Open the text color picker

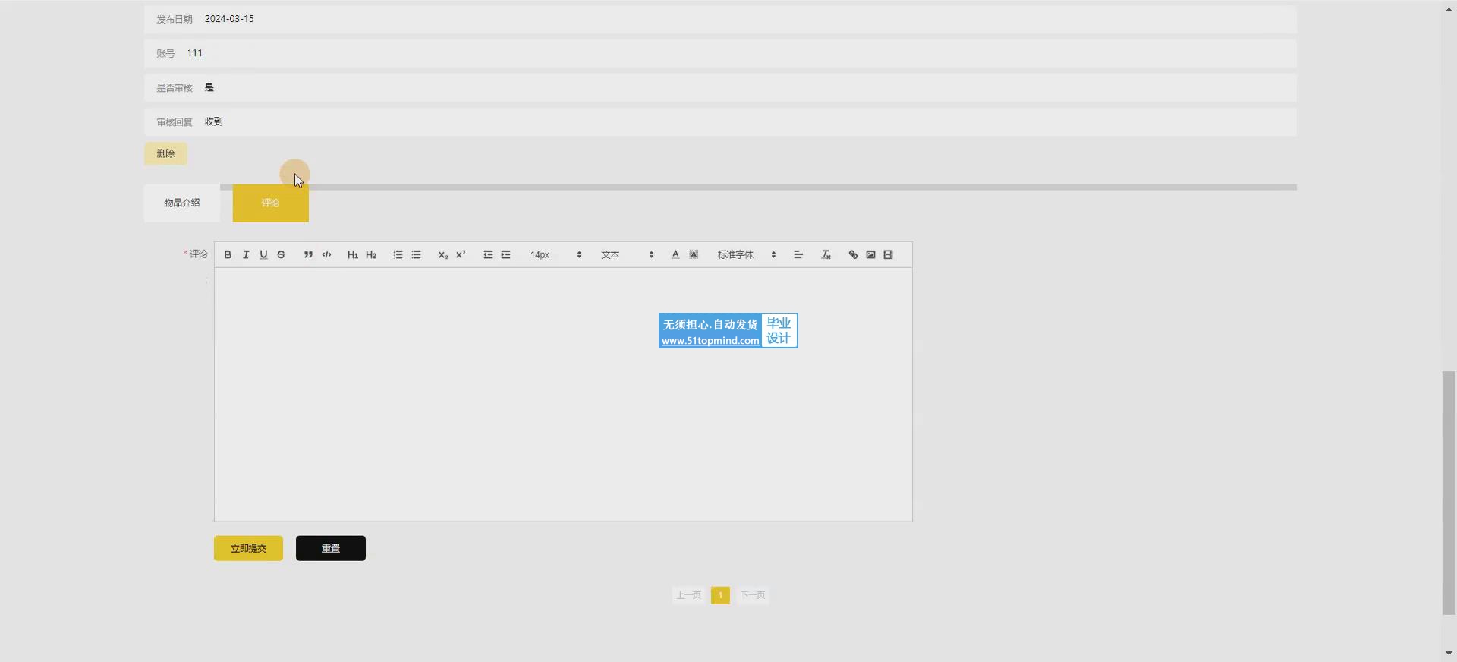[675, 255]
